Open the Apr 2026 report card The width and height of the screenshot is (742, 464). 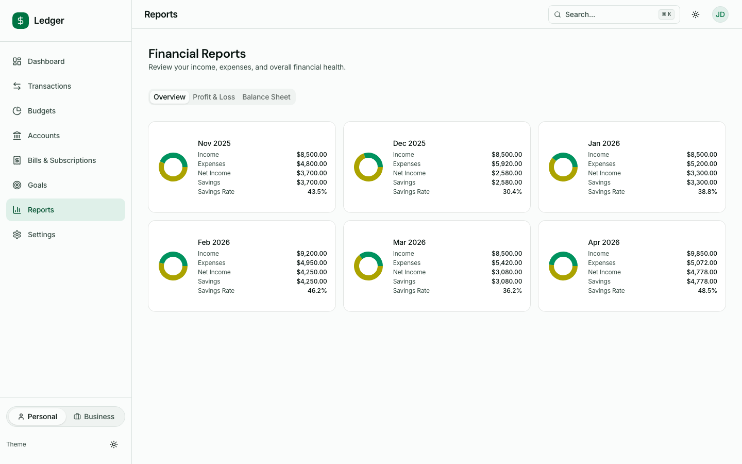click(632, 266)
